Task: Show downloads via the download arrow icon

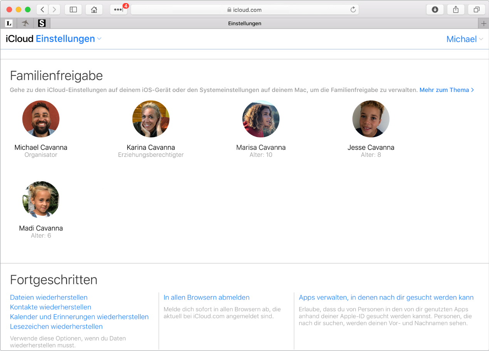Action: click(x=435, y=10)
